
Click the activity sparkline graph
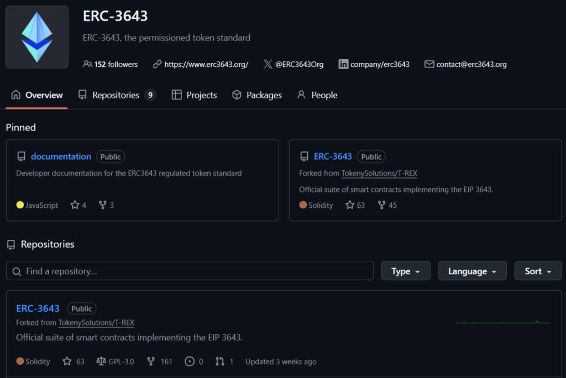(x=502, y=322)
